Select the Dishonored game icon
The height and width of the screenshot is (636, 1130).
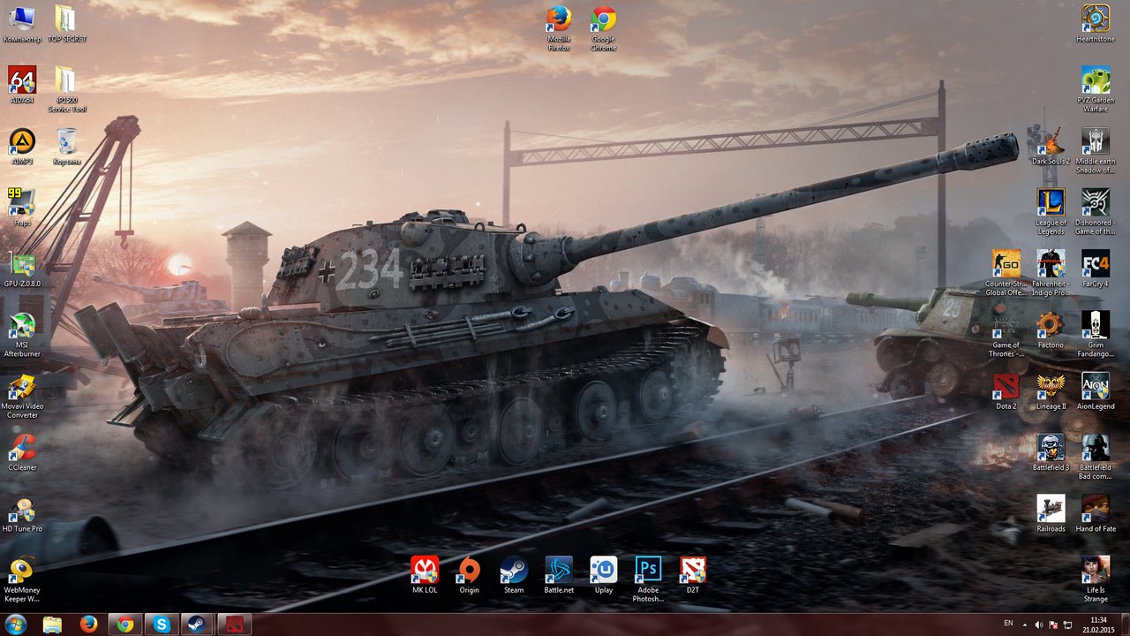point(1096,212)
